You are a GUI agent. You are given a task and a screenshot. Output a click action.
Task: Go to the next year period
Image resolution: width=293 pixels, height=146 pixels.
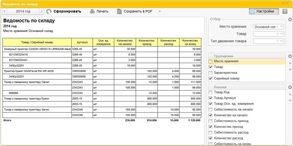tap(42, 11)
